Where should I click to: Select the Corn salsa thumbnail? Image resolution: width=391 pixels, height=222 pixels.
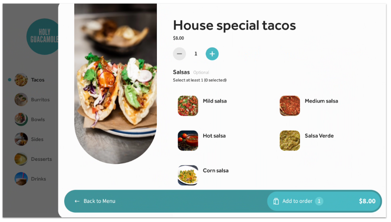click(x=188, y=175)
